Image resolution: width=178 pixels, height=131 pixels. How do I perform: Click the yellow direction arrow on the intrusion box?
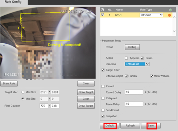click(21, 28)
